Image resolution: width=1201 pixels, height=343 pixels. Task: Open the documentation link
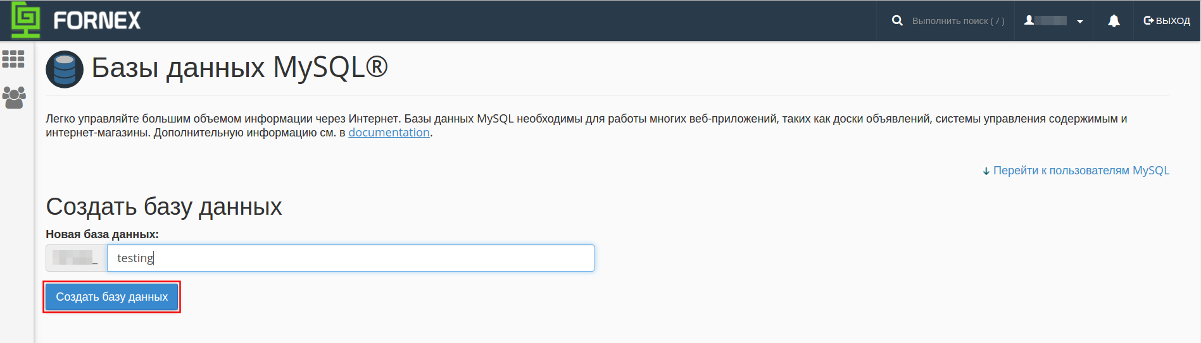coord(389,133)
